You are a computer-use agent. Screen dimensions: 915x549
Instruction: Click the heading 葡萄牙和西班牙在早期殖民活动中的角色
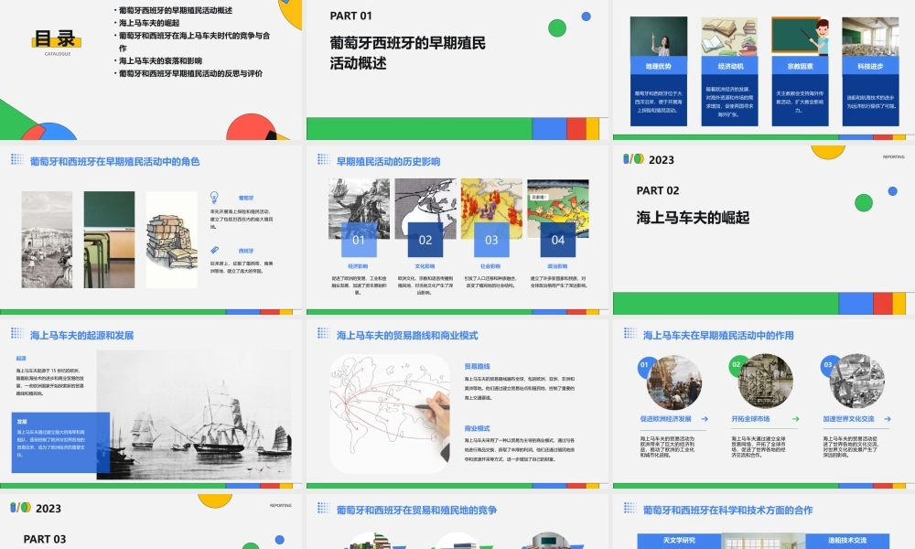click(x=115, y=162)
